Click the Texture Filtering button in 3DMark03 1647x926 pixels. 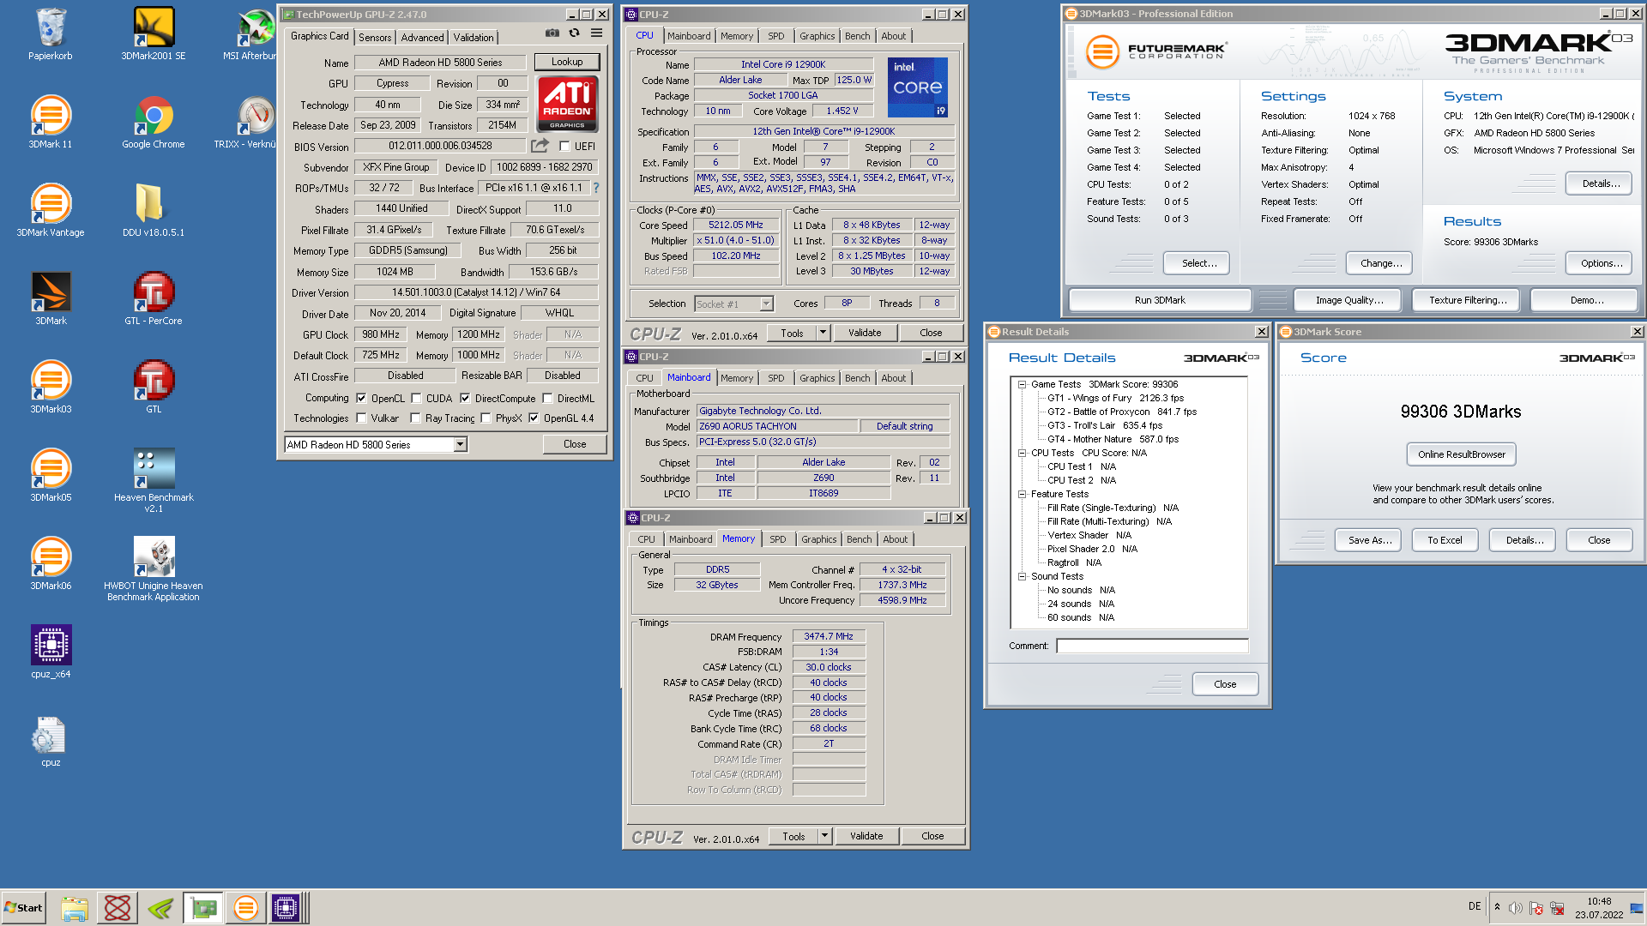pos(1467,300)
